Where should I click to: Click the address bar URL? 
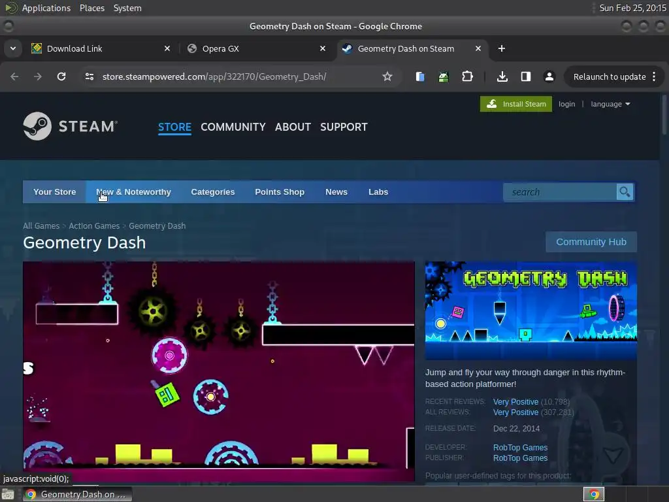coord(214,76)
